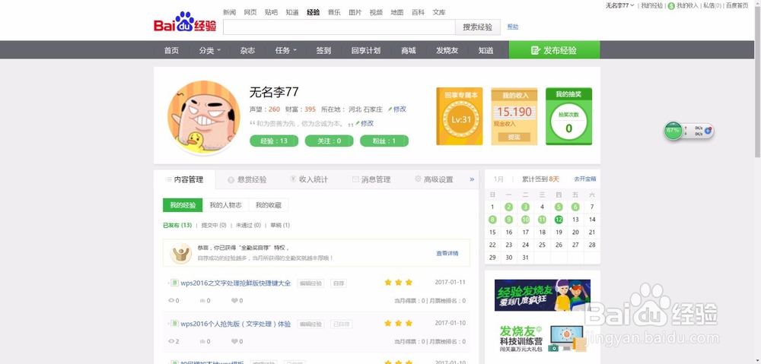Screen dimensions: 761x364
Task: Click the original badge icon before wps2016个人抢先版
Action: coord(174,323)
